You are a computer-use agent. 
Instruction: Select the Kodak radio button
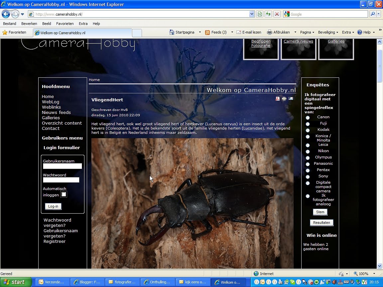[308, 130]
